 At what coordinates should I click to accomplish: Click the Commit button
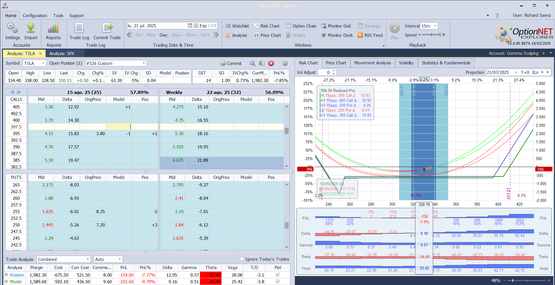coord(231,63)
